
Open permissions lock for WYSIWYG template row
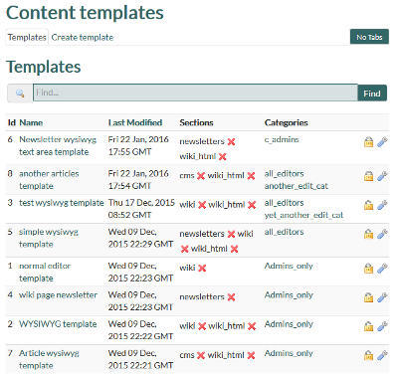click(x=368, y=326)
